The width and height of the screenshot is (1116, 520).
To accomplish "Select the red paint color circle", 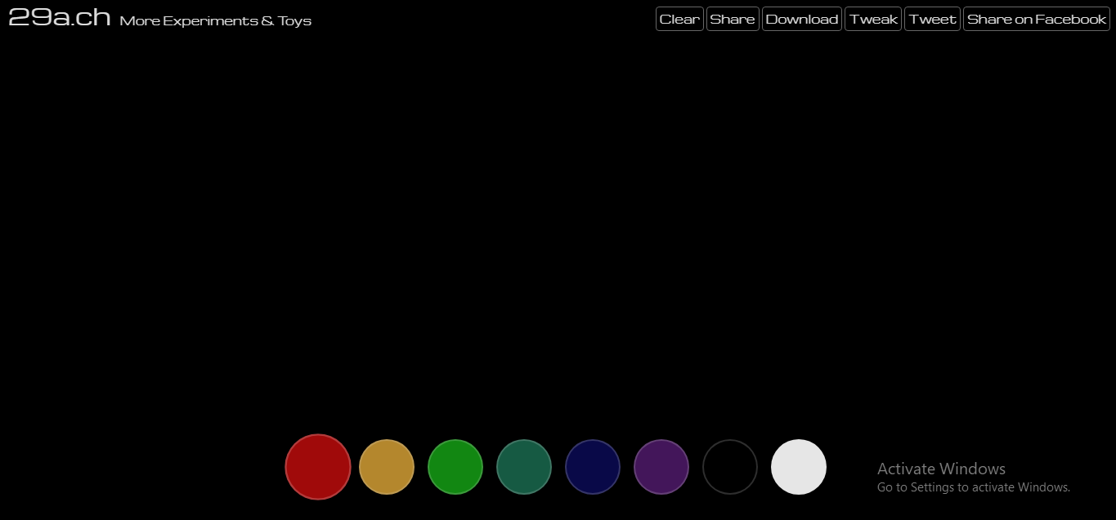I will [x=318, y=467].
